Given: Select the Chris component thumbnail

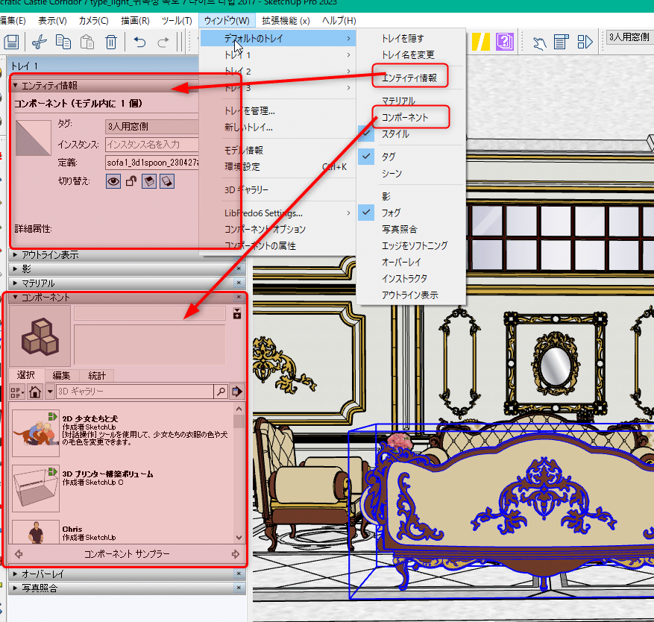Looking at the screenshot, I should pyautogui.click(x=36, y=532).
